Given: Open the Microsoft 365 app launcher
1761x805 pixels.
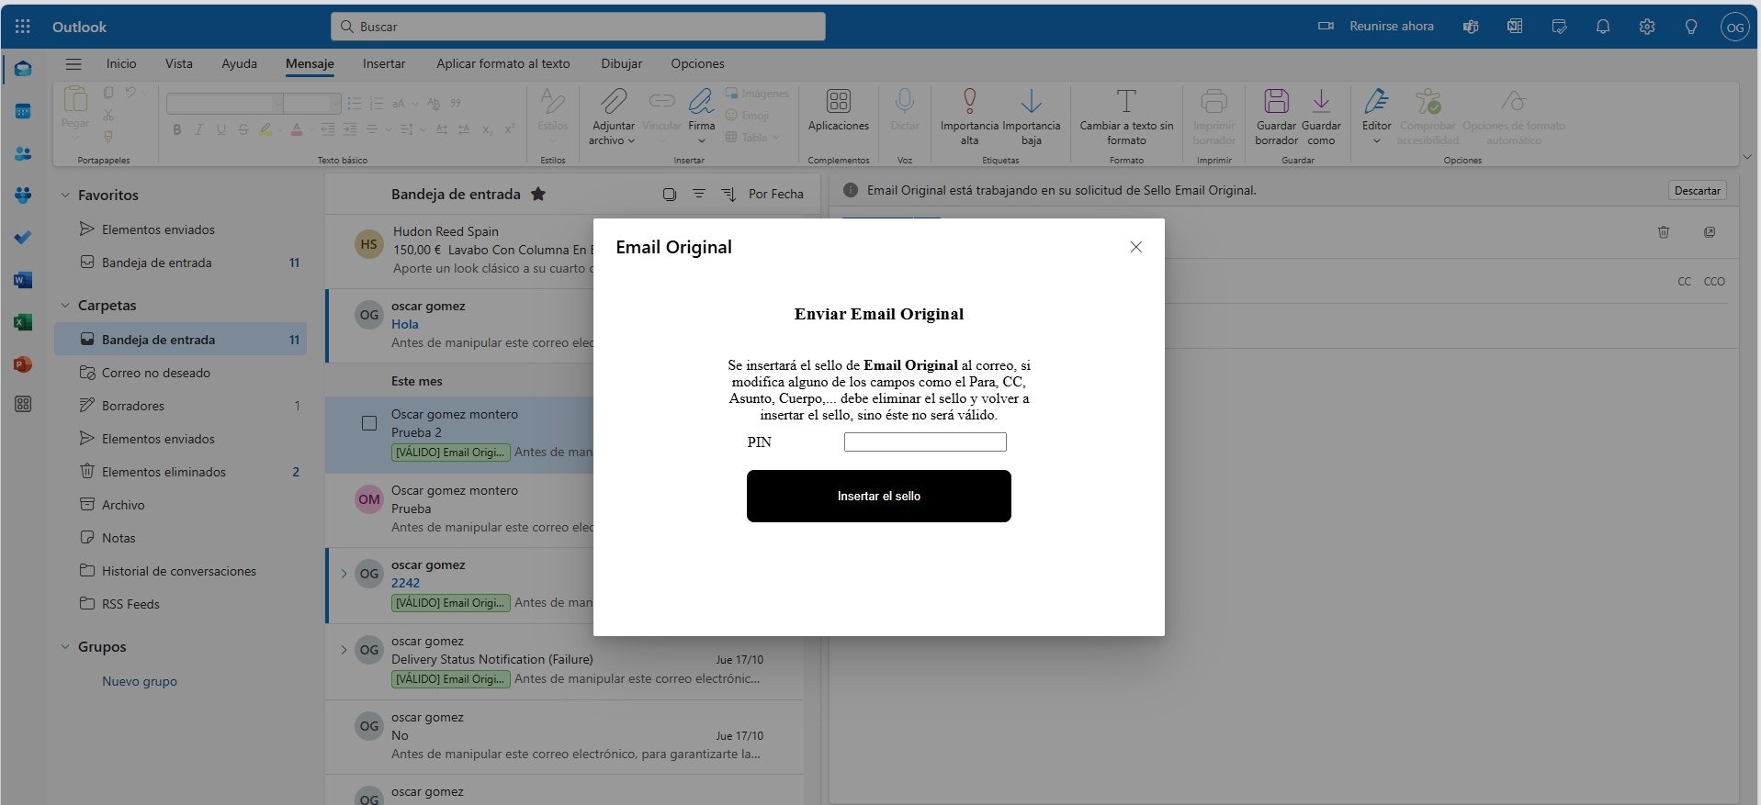Looking at the screenshot, I should [23, 27].
